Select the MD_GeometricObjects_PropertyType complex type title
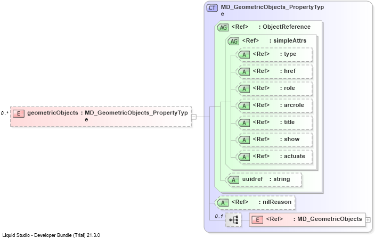Viewport: 375px width, 238px height. point(272,10)
